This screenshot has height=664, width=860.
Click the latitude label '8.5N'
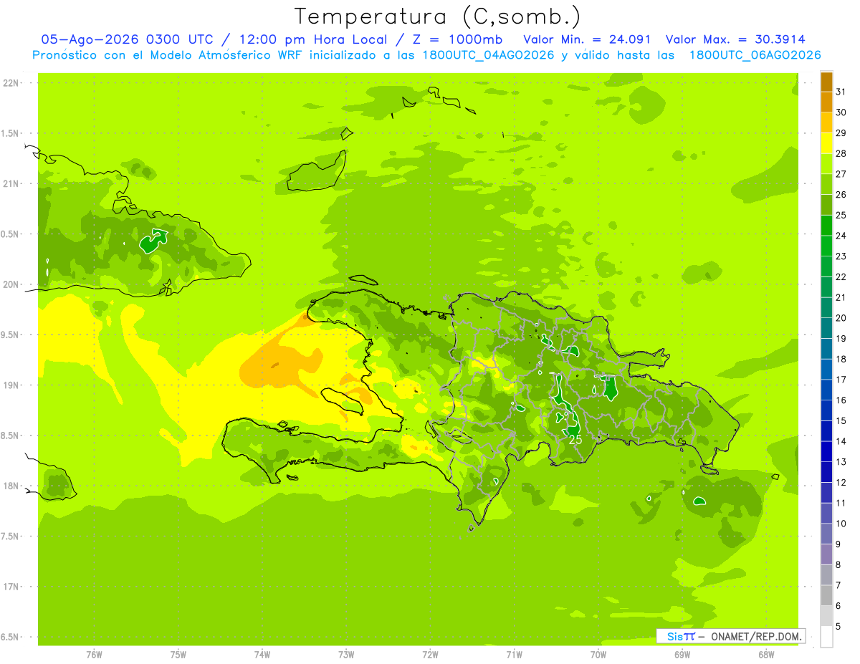click(x=11, y=436)
